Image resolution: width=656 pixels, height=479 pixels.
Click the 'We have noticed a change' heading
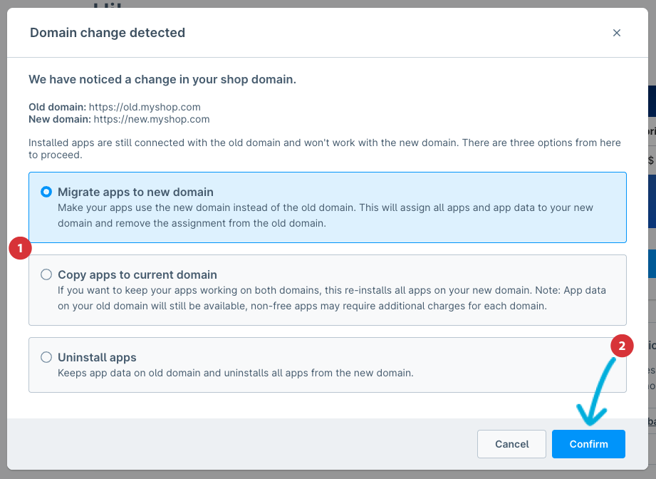tap(162, 80)
